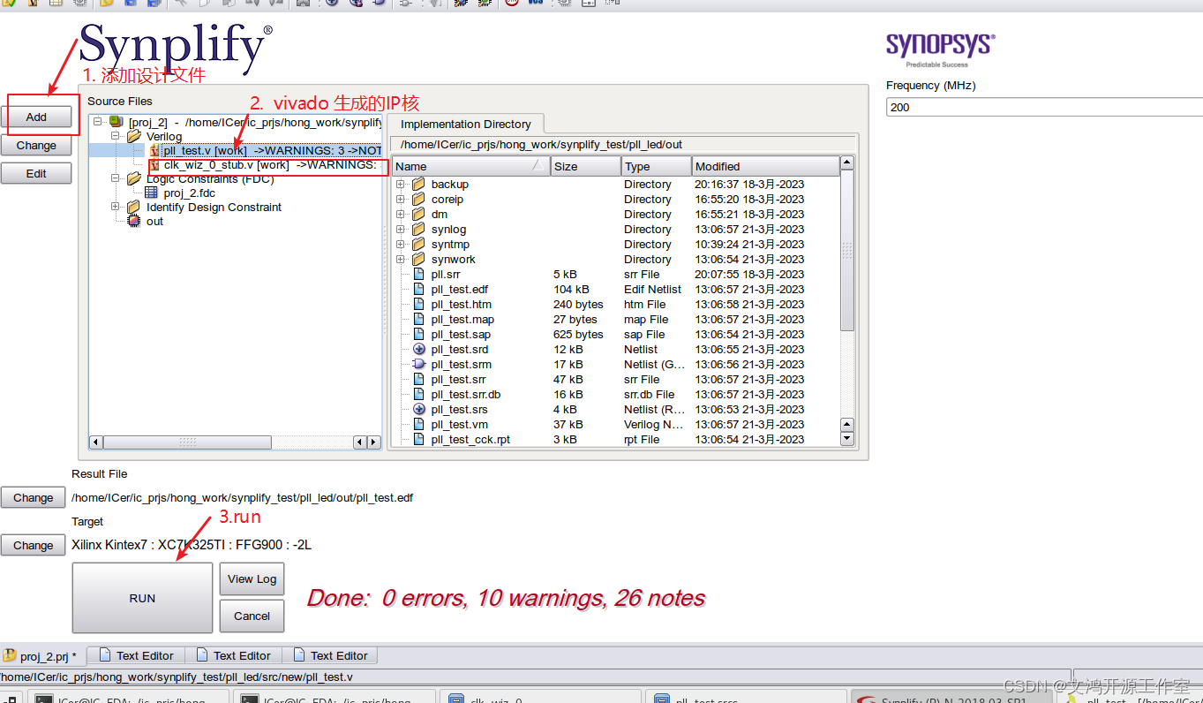
Task: Sort file list by Name column
Action: tap(470, 166)
